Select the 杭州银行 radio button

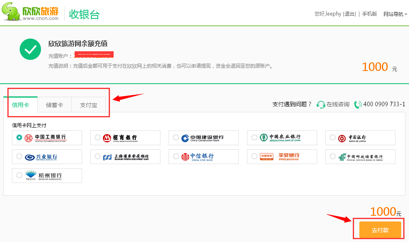pos(19,175)
